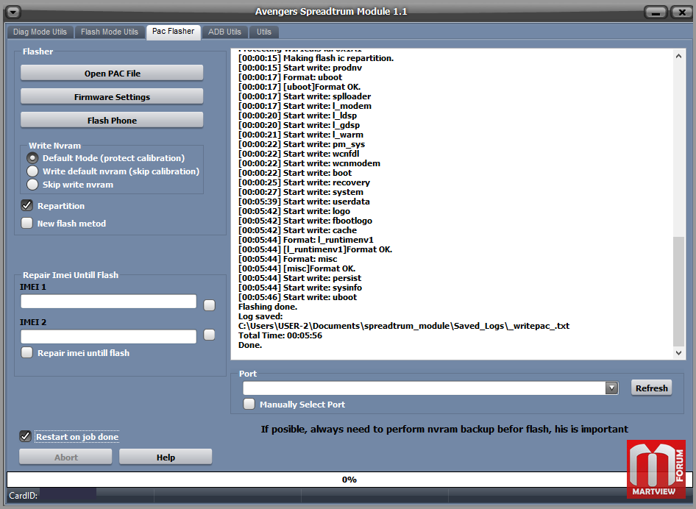The height and width of the screenshot is (509, 696).
Task: Switch to the Flash Mode Utils tab
Action: (x=110, y=32)
